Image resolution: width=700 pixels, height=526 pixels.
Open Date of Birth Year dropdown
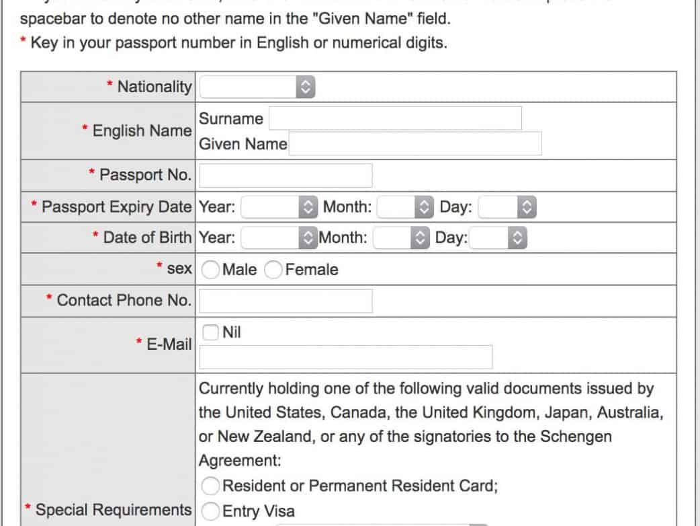[x=278, y=237]
